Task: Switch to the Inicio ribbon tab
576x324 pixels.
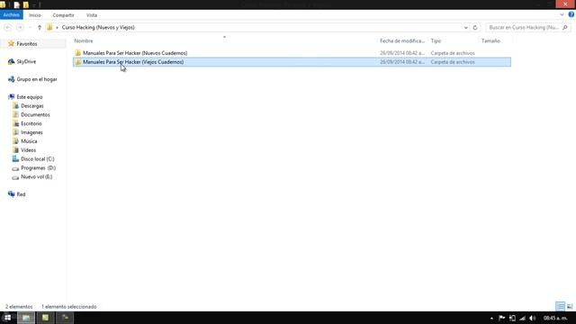Action: coord(35,15)
